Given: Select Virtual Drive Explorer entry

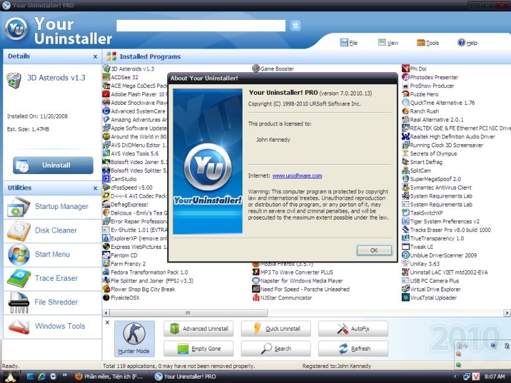Looking at the screenshot, I should pyautogui.click(x=432, y=289).
